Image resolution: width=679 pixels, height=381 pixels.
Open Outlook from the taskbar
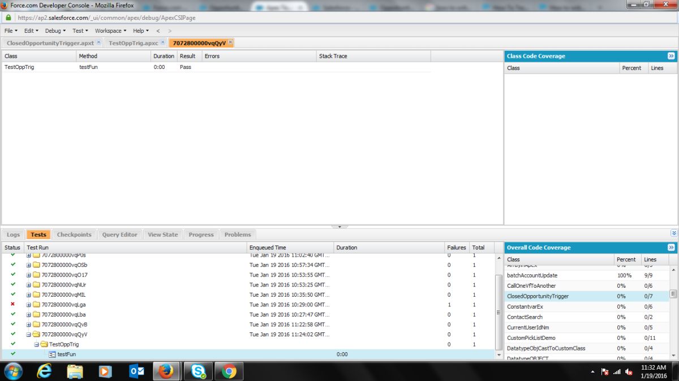pos(136,371)
